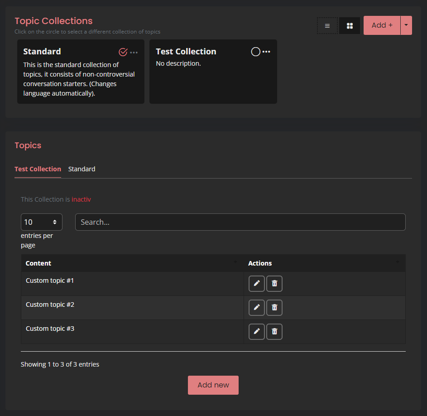Click the Standard collection checked circle

click(x=123, y=52)
